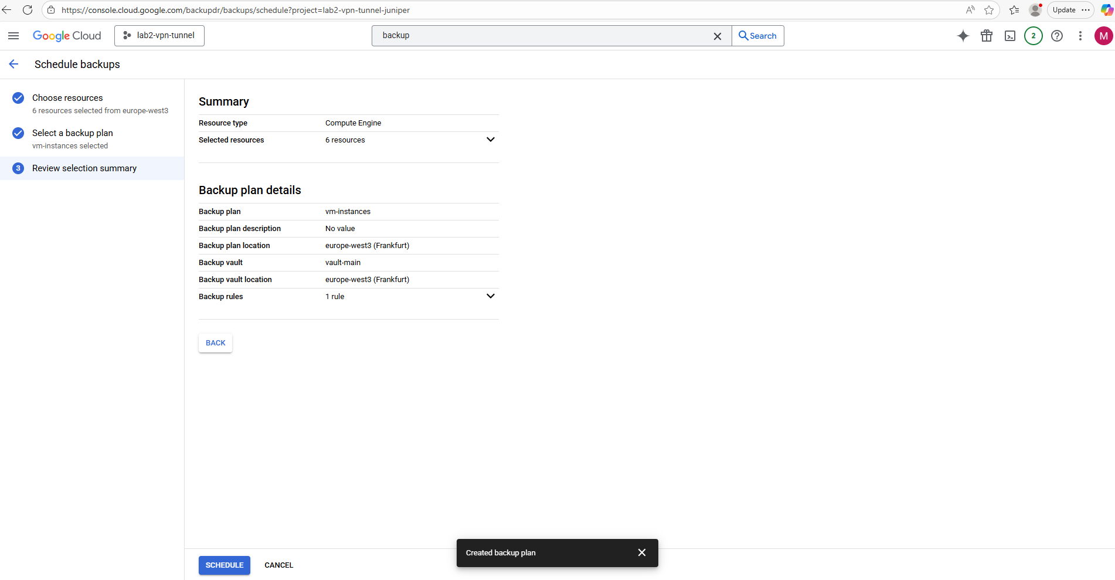The image size is (1115, 580).
Task: Go to Choose resources step
Action: 67,98
